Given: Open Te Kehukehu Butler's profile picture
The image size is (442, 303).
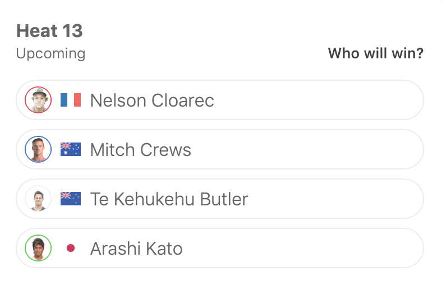Looking at the screenshot, I should pyautogui.click(x=38, y=199).
